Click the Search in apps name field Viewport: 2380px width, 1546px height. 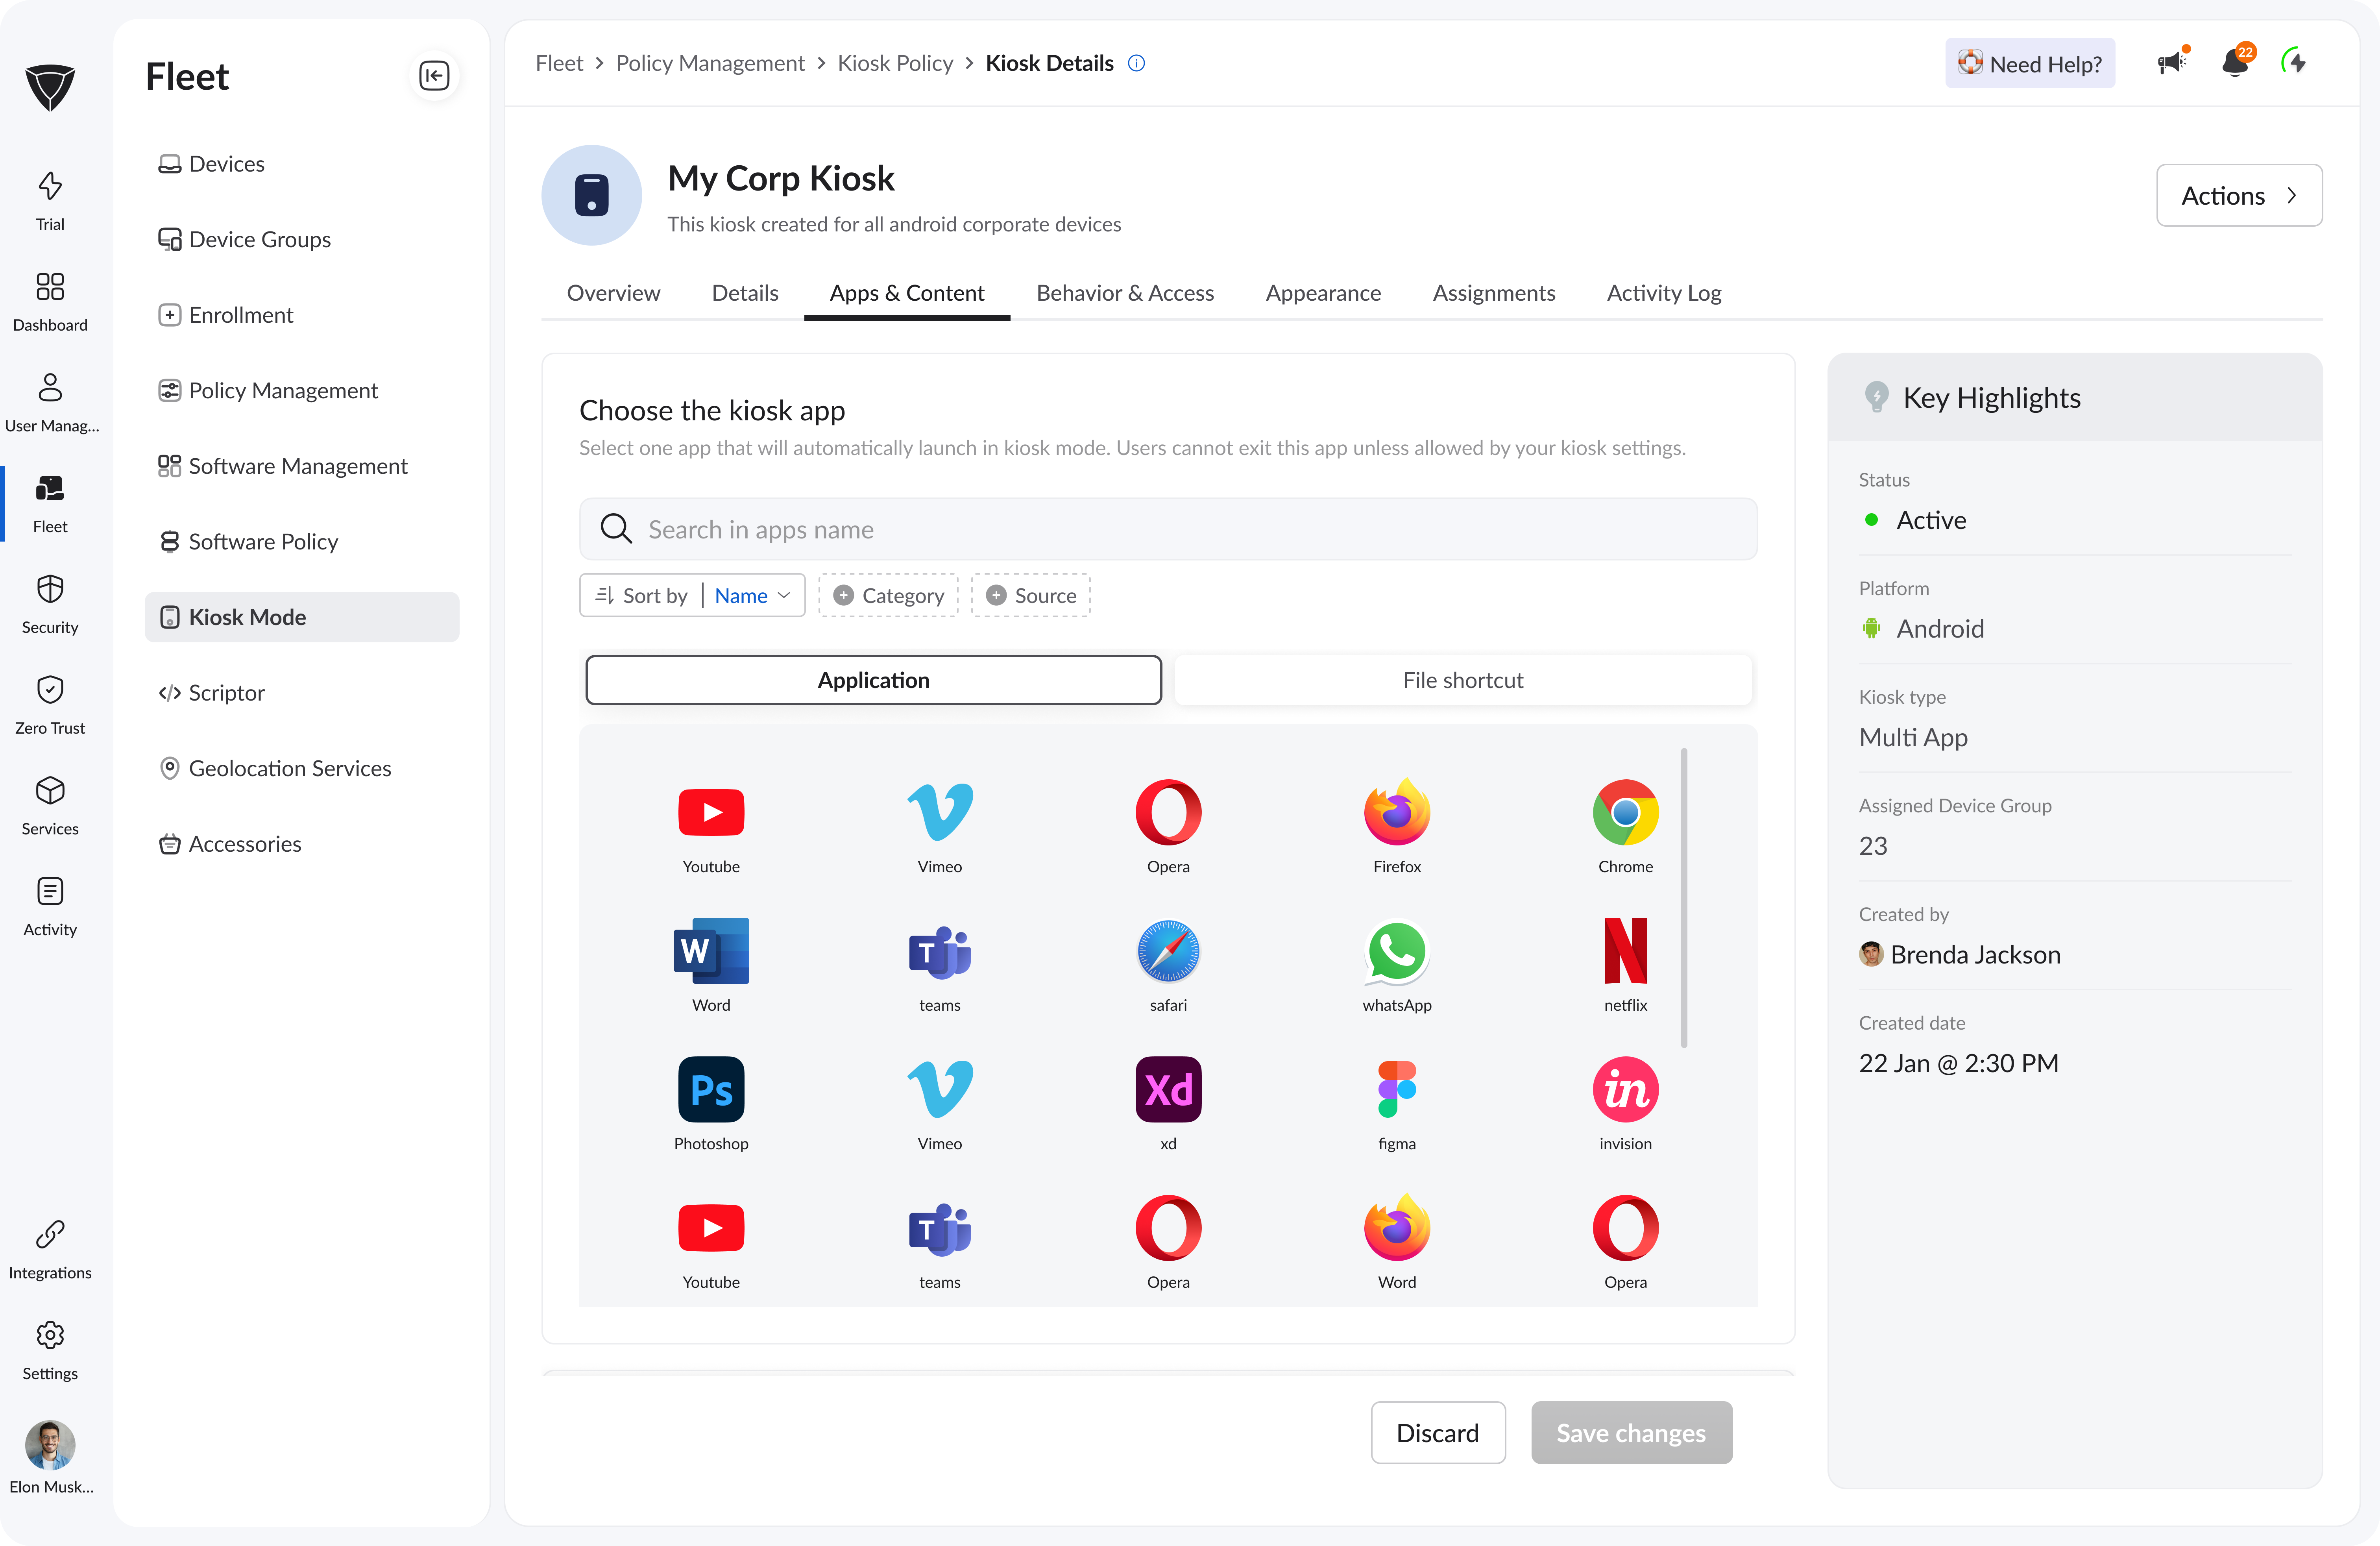tap(1168, 529)
